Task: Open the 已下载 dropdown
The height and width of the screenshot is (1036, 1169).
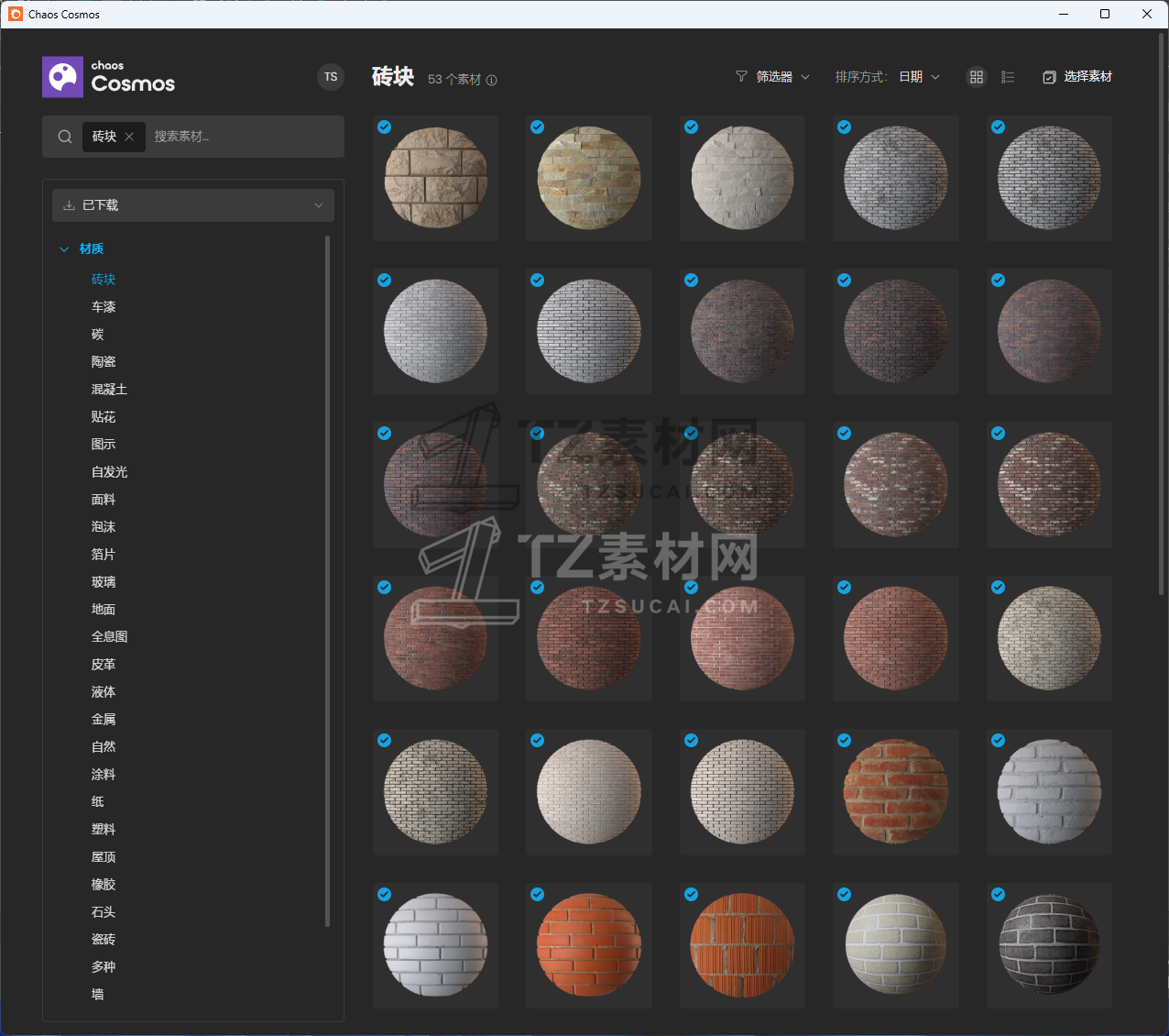Action: [193, 205]
